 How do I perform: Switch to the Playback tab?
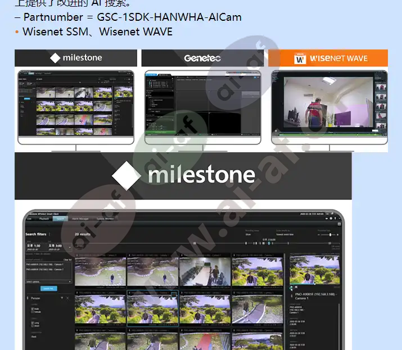[x=44, y=219]
